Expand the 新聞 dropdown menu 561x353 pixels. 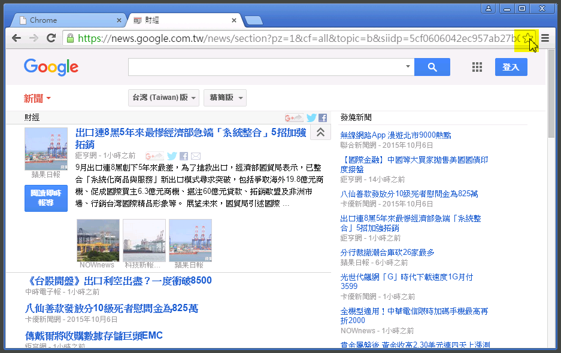tap(37, 98)
